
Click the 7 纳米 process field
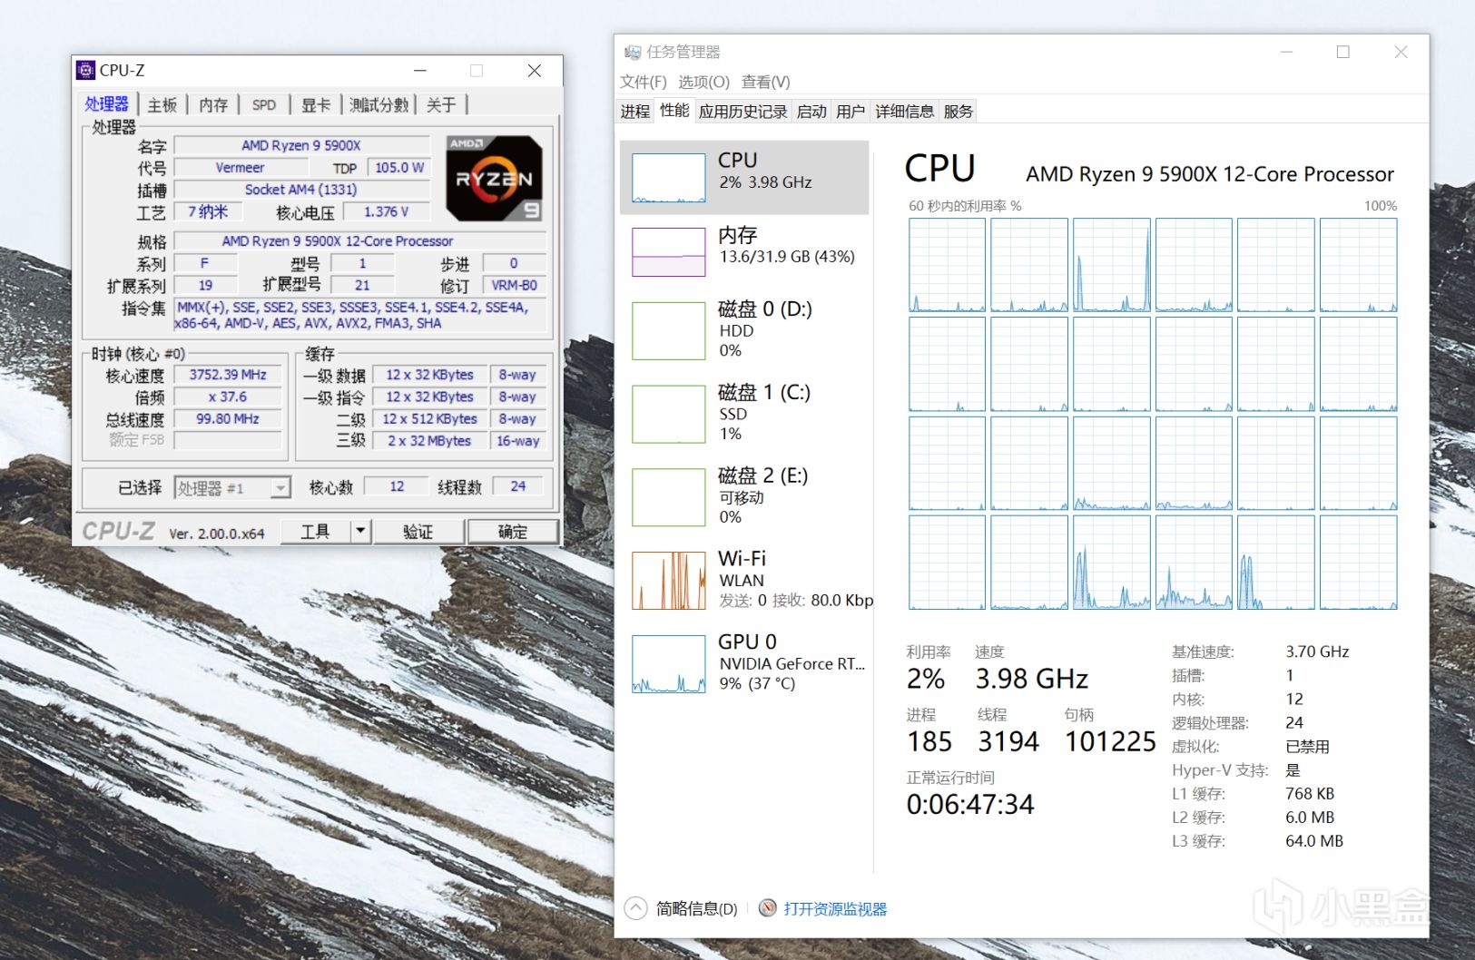coord(209,211)
